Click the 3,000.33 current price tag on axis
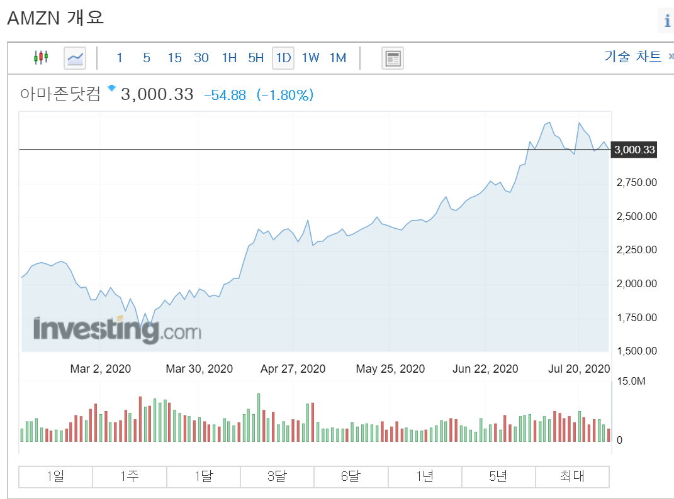Screen dimensions: 674x499 point(634,150)
